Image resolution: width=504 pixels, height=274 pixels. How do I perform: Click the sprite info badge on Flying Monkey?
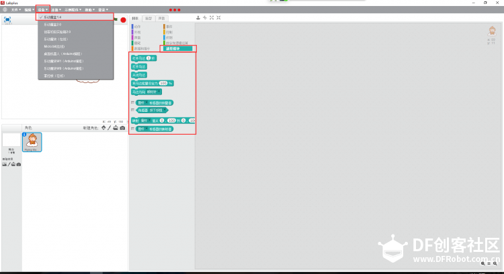tap(24, 135)
